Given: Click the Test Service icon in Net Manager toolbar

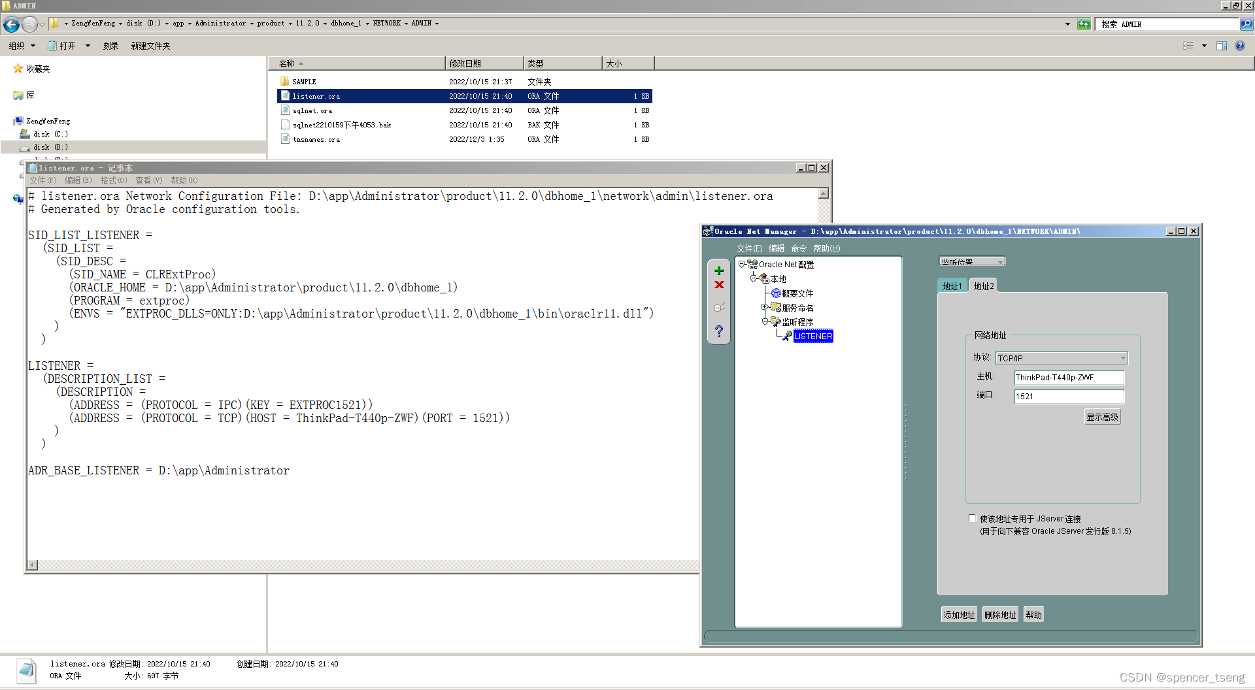Looking at the screenshot, I should (x=719, y=307).
